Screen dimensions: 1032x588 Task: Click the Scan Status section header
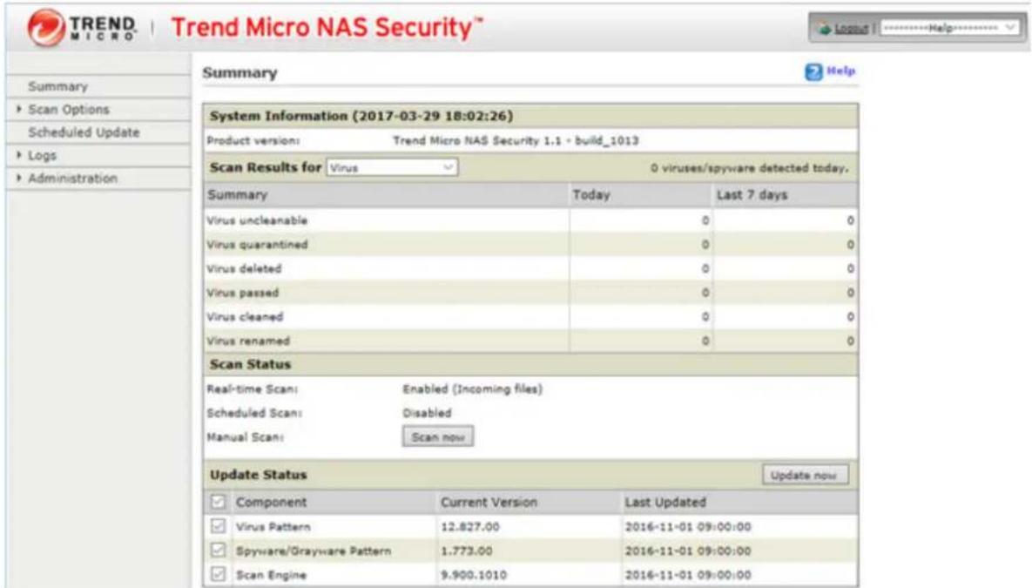[250, 364]
